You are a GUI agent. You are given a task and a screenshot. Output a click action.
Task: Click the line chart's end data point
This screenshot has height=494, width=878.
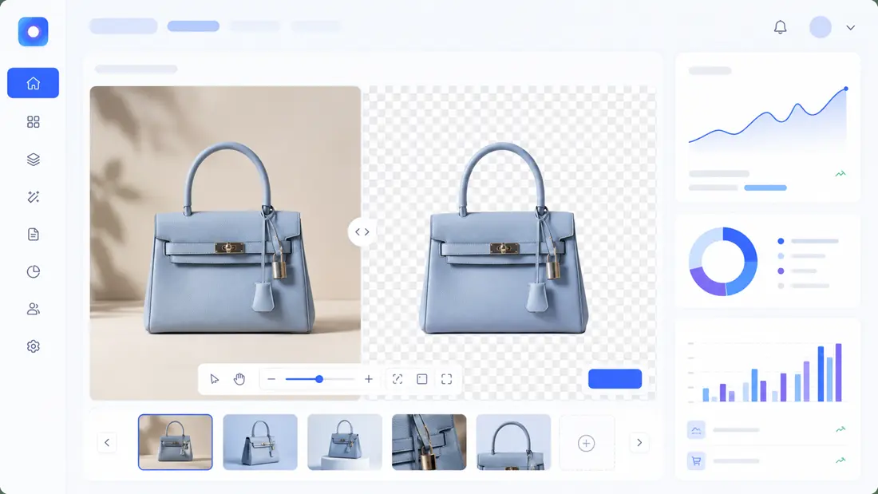846,89
